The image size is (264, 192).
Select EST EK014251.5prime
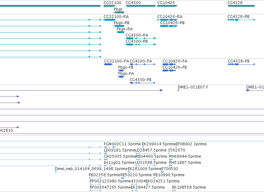(x=163, y=181)
